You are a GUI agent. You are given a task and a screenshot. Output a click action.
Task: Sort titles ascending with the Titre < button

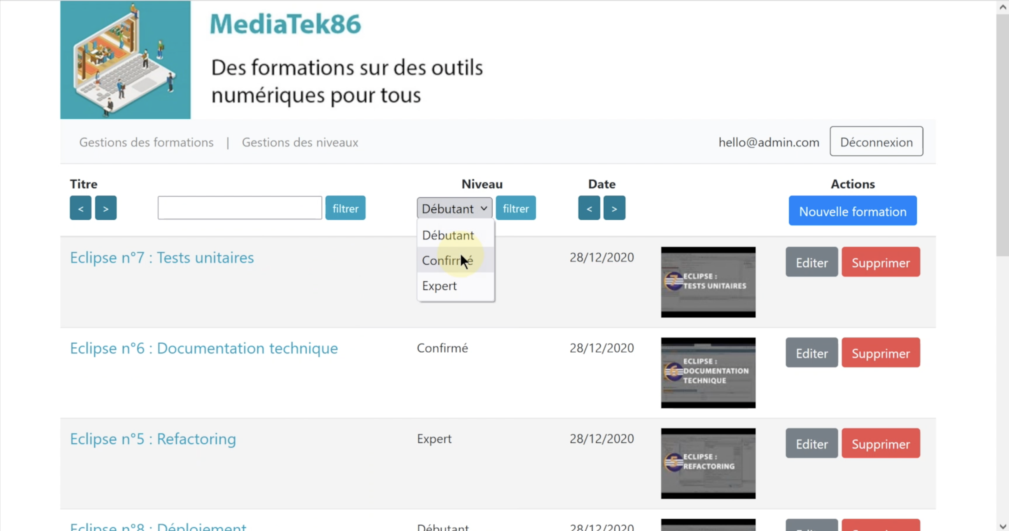pos(81,208)
